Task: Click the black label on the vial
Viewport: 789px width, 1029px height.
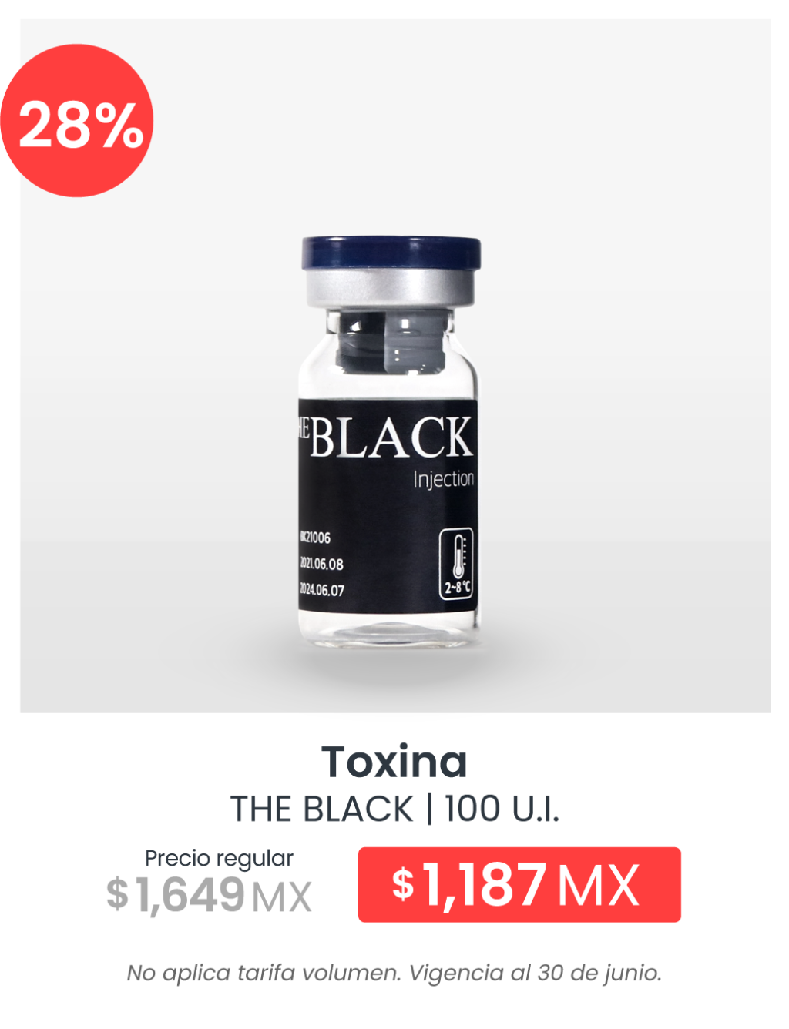Action: point(388,506)
